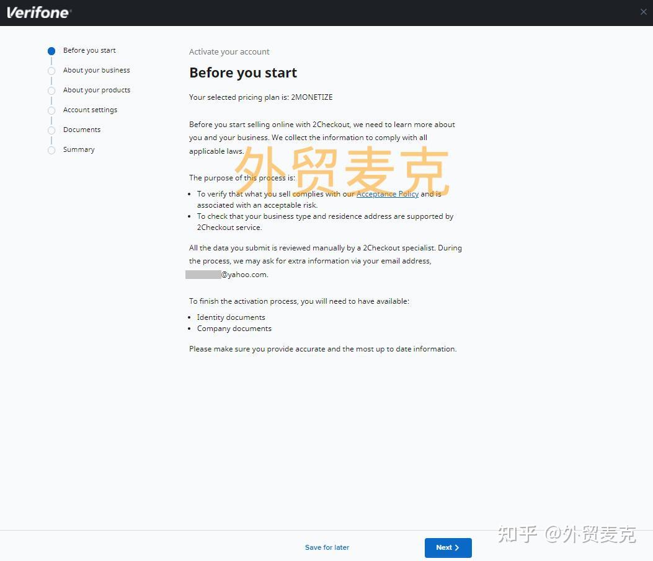Close the activation window
The width and height of the screenshot is (653, 561).
tap(643, 12)
